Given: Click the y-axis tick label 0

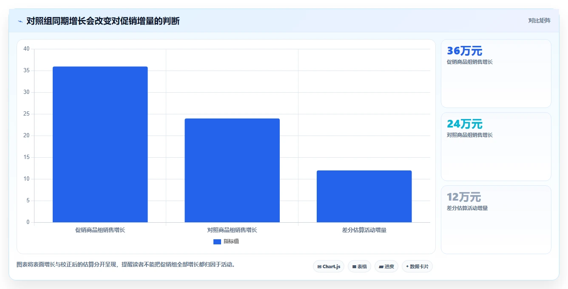Looking at the screenshot, I should click(28, 222).
